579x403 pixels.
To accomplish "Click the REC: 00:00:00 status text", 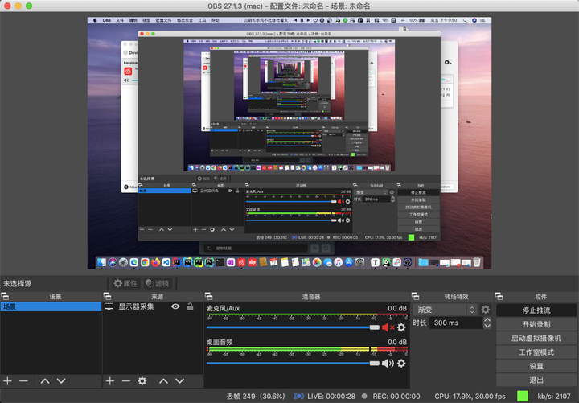I will [x=396, y=397].
